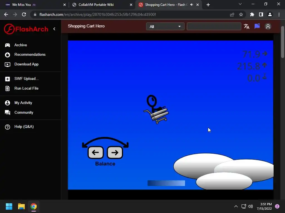The image size is (285, 213).
Task: Click the FlashArch logo
Action: pyautogui.click(x=26, y=29)
